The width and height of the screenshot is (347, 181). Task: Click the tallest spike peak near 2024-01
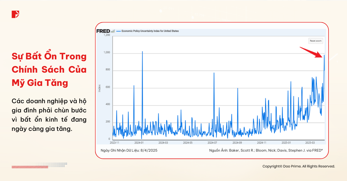142,52
